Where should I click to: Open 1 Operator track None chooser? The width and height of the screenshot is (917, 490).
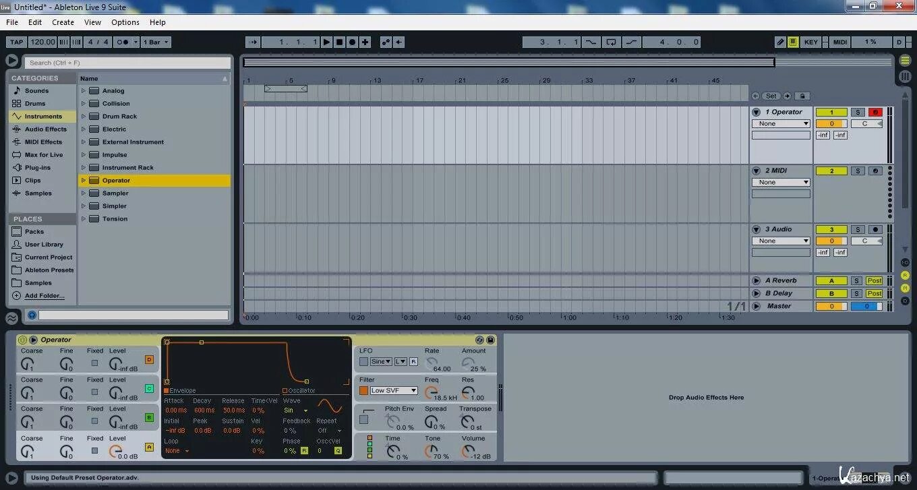click(x=781, y=123)
